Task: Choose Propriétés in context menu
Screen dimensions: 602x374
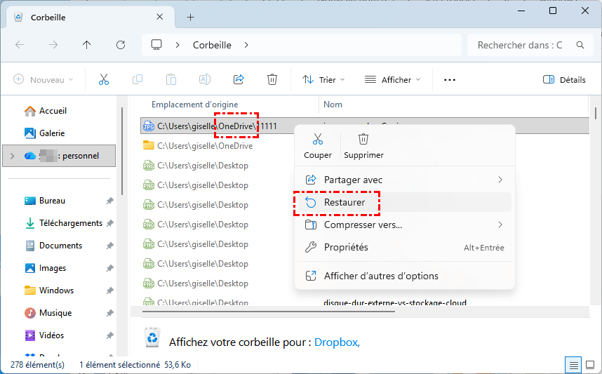Action: coord(346,247)
